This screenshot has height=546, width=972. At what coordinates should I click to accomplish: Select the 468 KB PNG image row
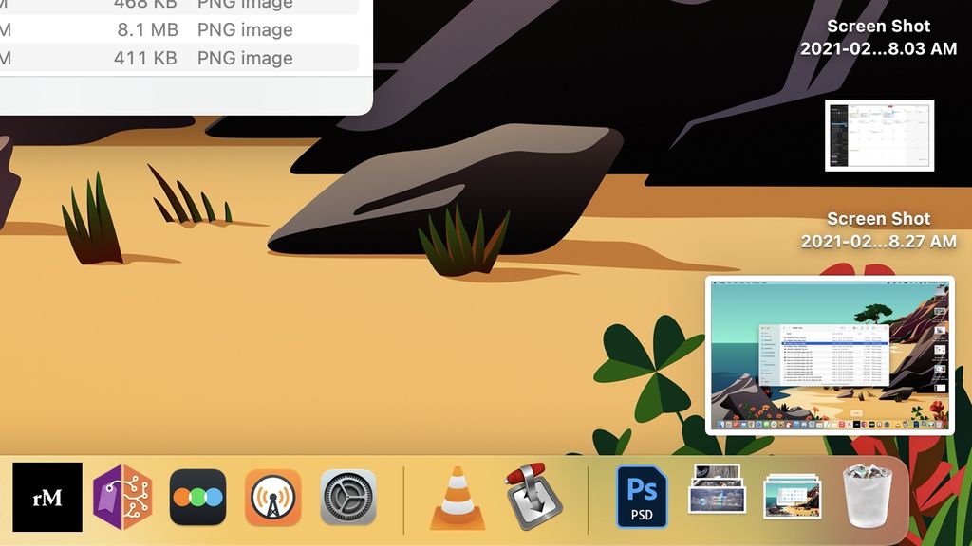(142, 5)
